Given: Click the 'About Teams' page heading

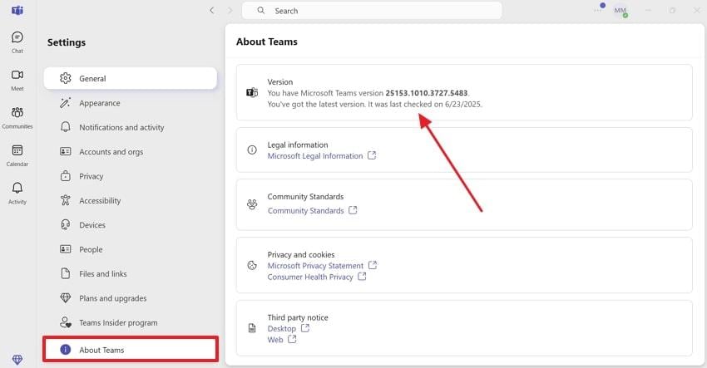Looking at the screenshot, I should pos(267,42).
